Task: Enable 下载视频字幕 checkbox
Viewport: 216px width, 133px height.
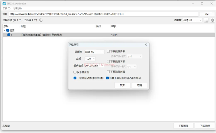Action: click(108, 61)
